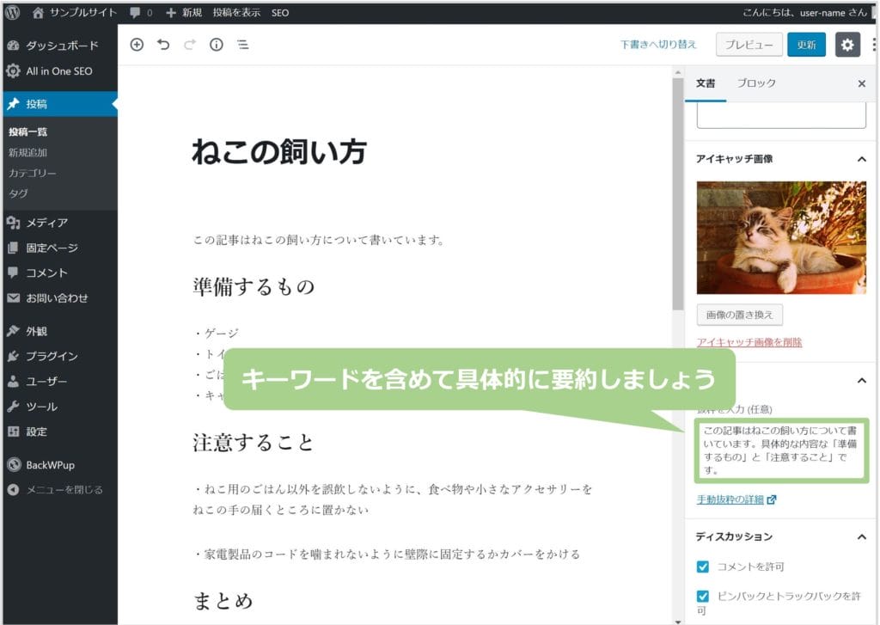Click the プレビュー button
Image resolution: width=880 pixels, height=625 pixels.
749,45
